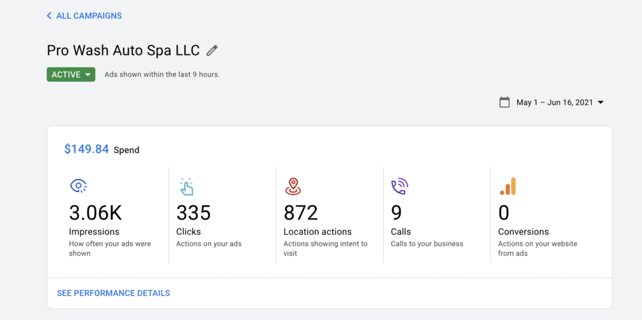Click the 'Impressions' label
Viewport: 642px width, 320px height.
coord(94,232)
